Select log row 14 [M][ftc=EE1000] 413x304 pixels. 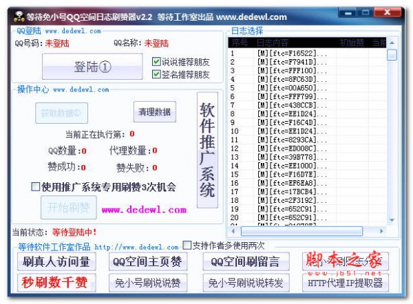(x=307, y=166)
